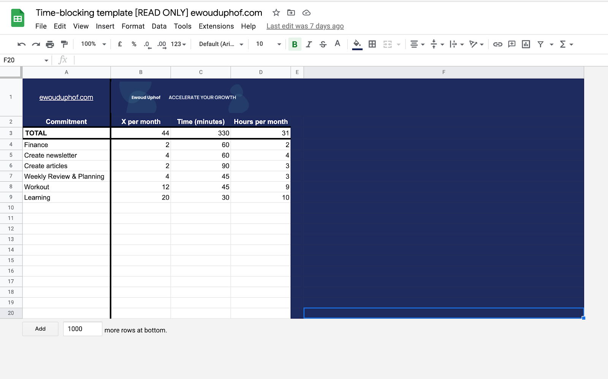The height and width of the screenshot is (379, 608).
Task: Select the 'Create newsletter' cell
Action: pos(66,155)
